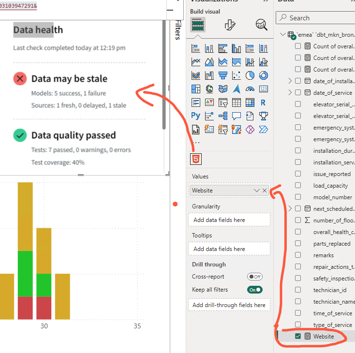Screen dimensions: 355x353
Task: Select the Python visual icon
Action: point(195,116)
